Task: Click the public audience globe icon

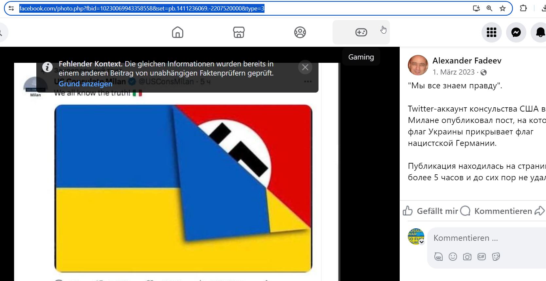Action: (483, 72)
